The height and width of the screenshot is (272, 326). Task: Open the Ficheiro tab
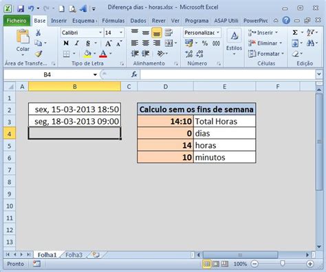(17, 21)
